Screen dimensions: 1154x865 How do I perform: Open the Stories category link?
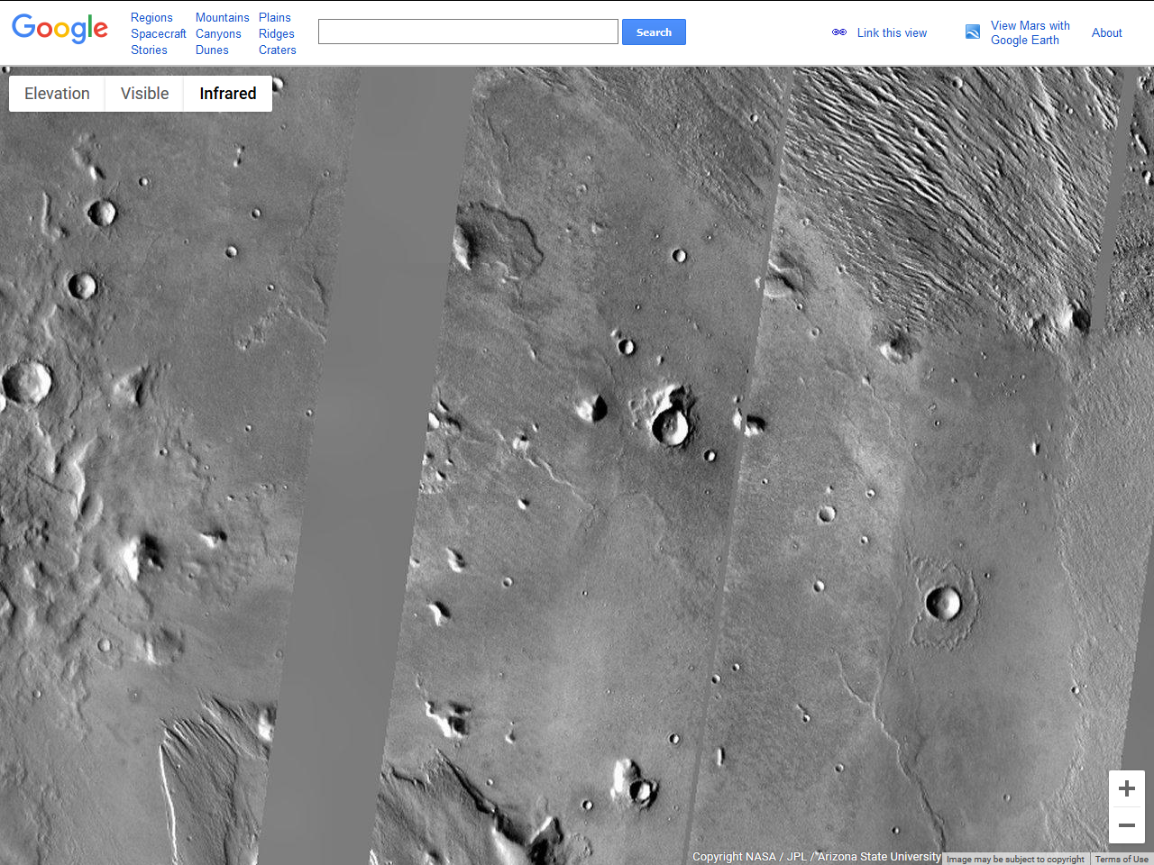(x=149, y=50)
